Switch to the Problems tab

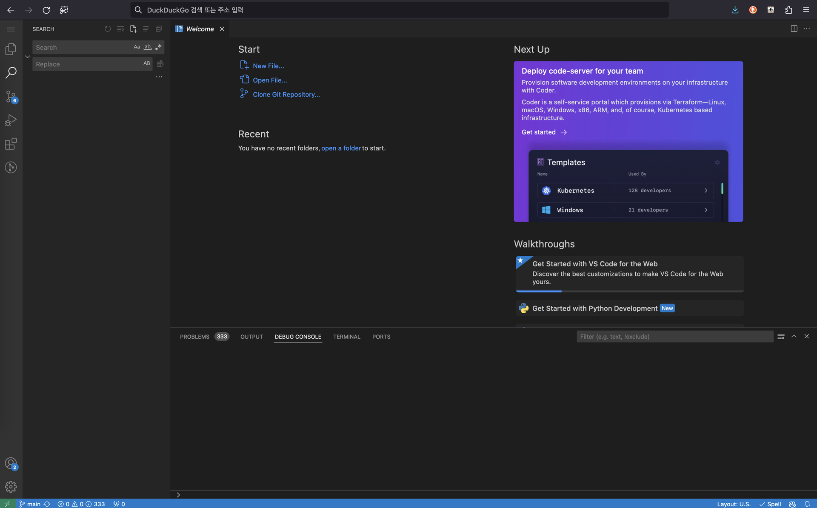click(x=194, y=337)
